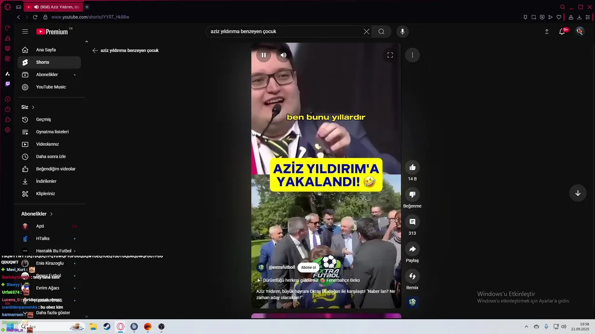Open Steam from taskbar
The width and height of the screenshot is (595, 334).
107,327
